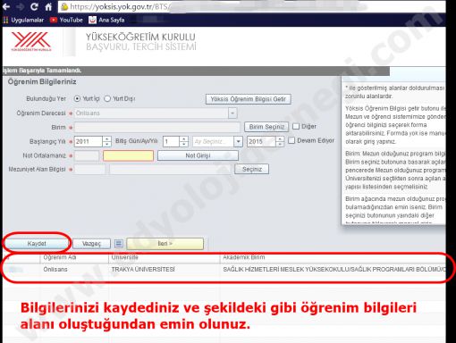Select the Yurt İçi radio button

[x=77, y=98]
